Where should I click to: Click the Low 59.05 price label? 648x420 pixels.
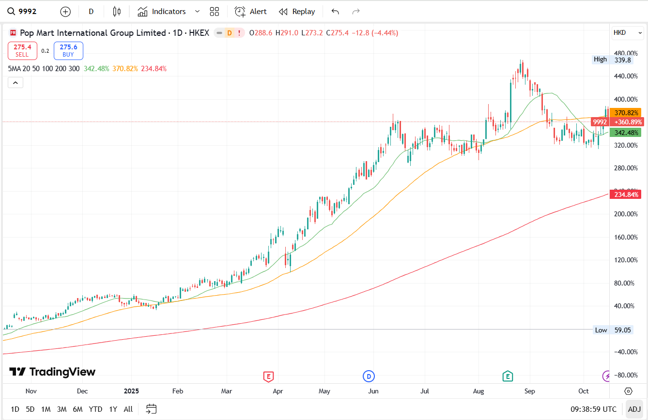pyautogui.click(x=613, y=330)
